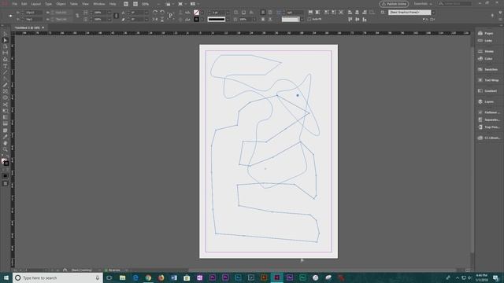
Task: Select the Pencil tool
Action: pos(6,85)
